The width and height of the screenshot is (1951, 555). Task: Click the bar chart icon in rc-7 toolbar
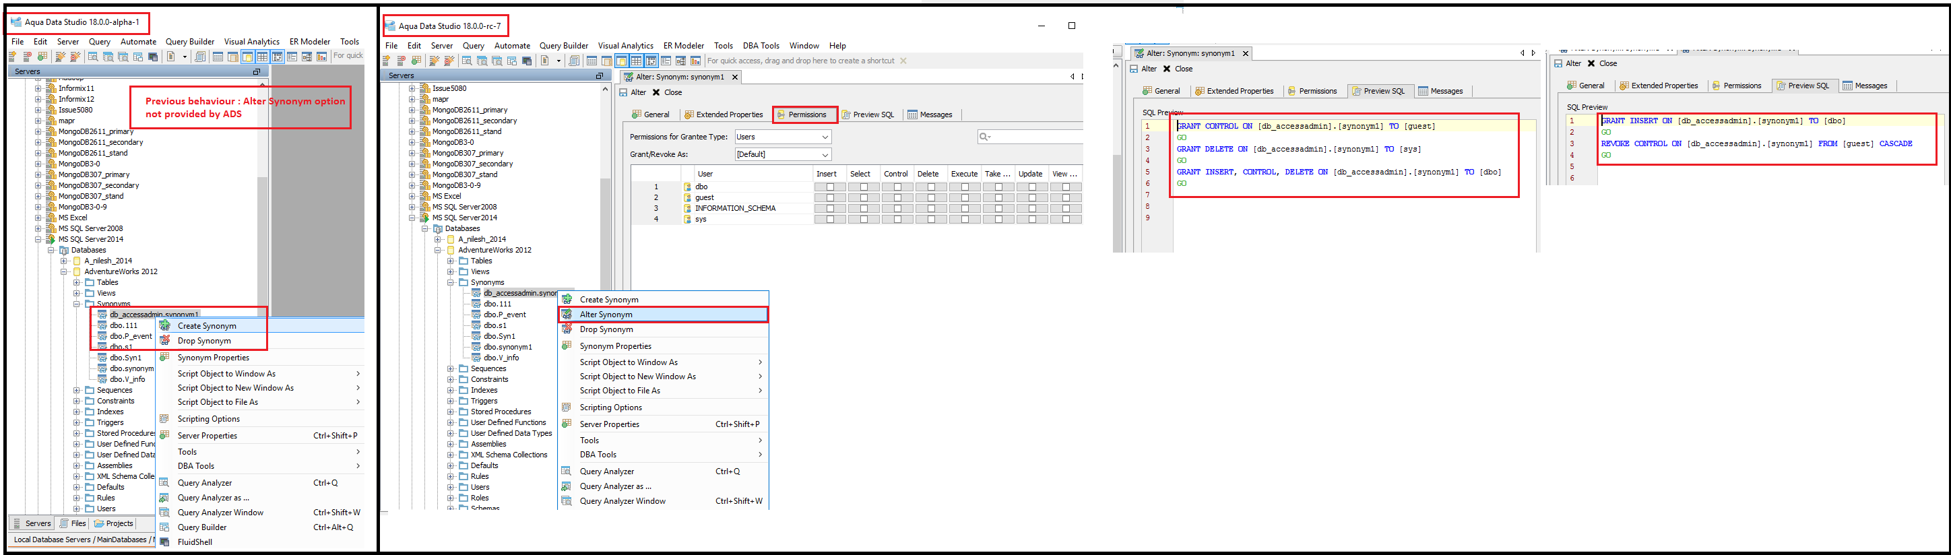[x=695, y=61]
